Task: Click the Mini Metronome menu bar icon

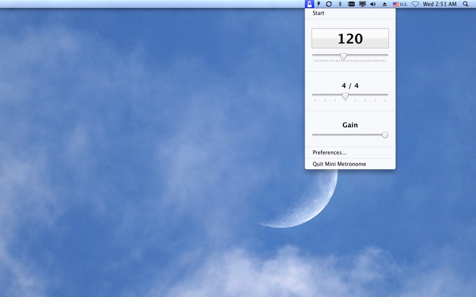Action: click(309, 4)
